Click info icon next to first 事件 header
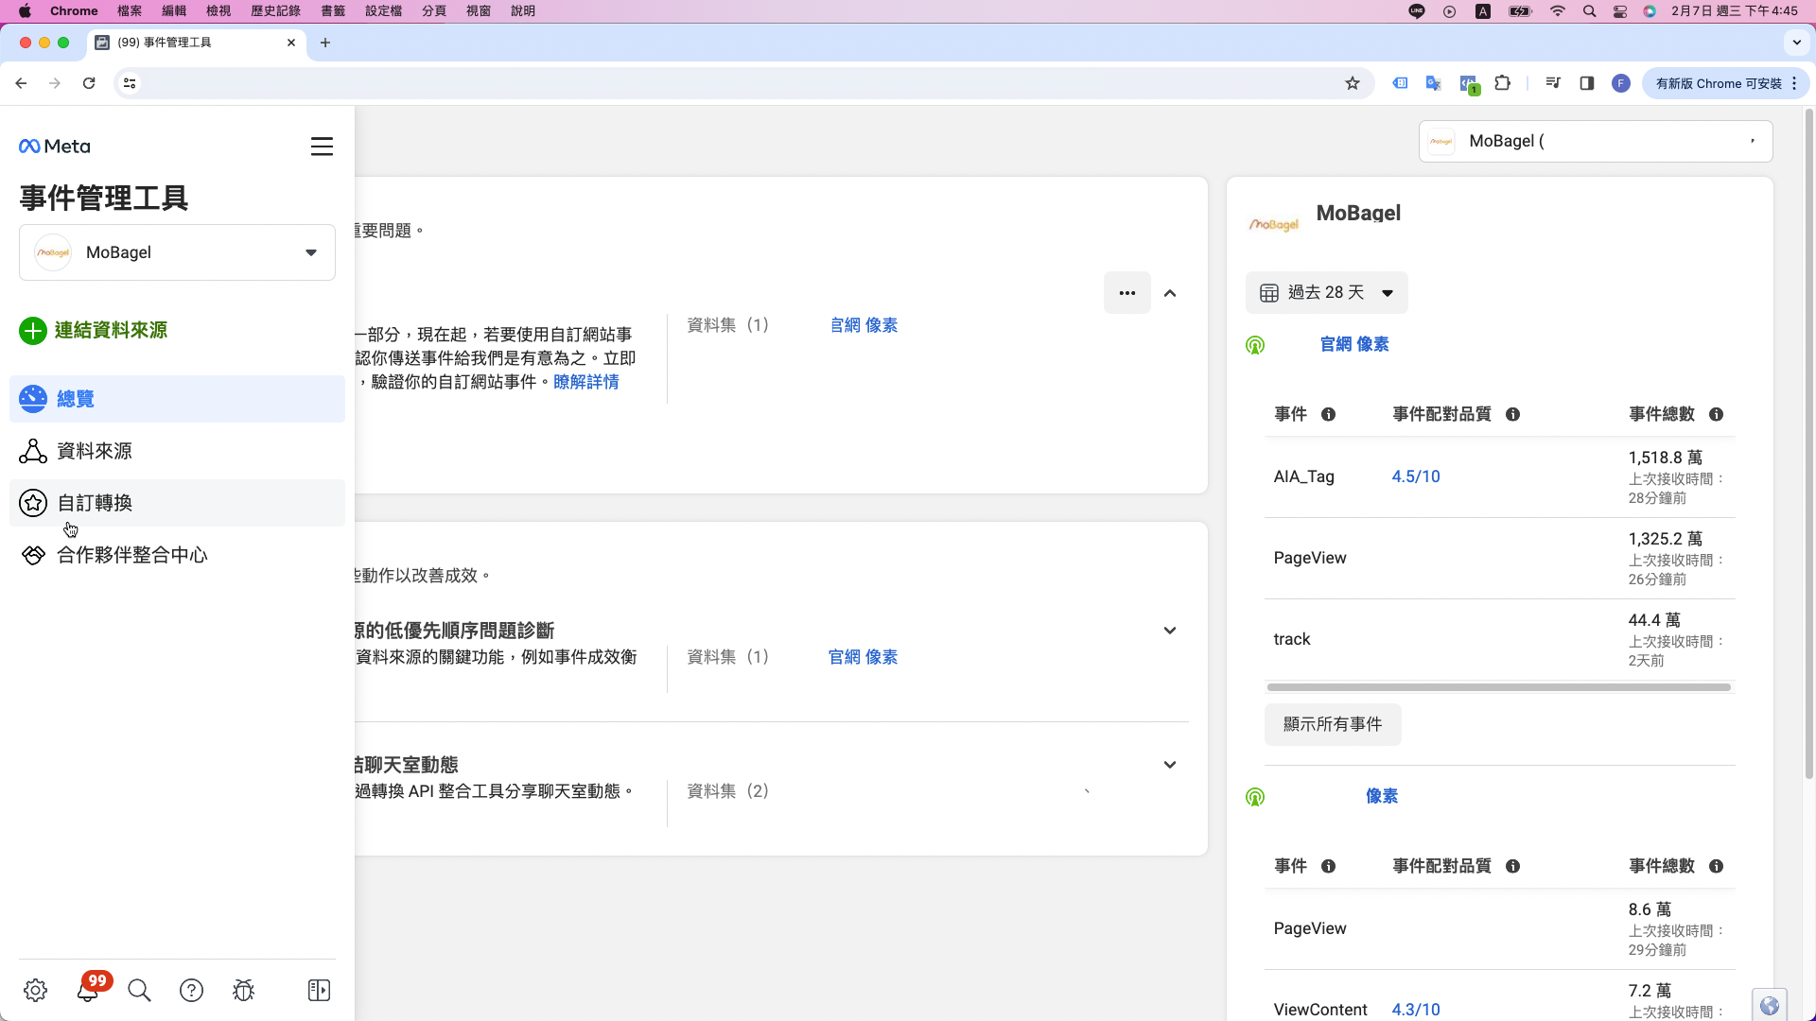 1328,414
